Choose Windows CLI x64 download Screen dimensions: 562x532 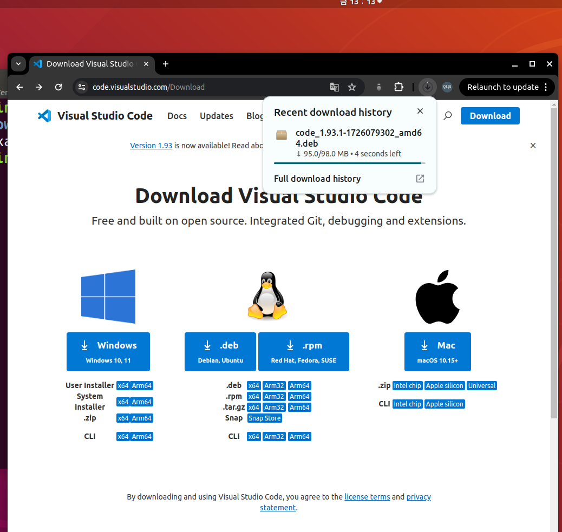click(123, 437)
